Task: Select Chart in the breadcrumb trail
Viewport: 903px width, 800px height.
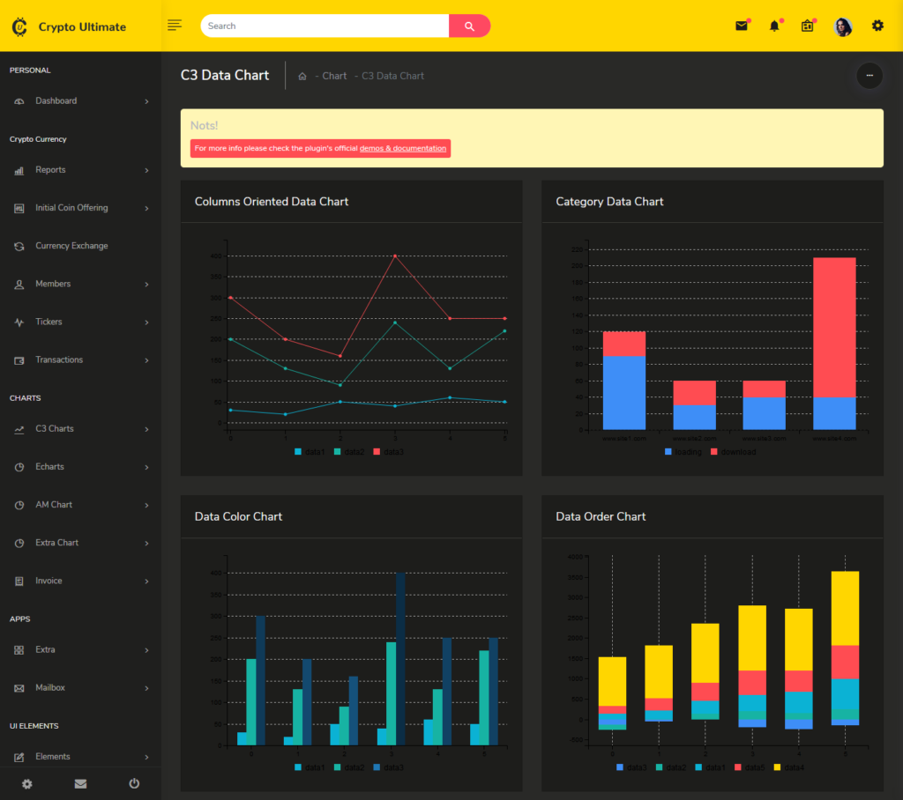Action: pos(334,76)
